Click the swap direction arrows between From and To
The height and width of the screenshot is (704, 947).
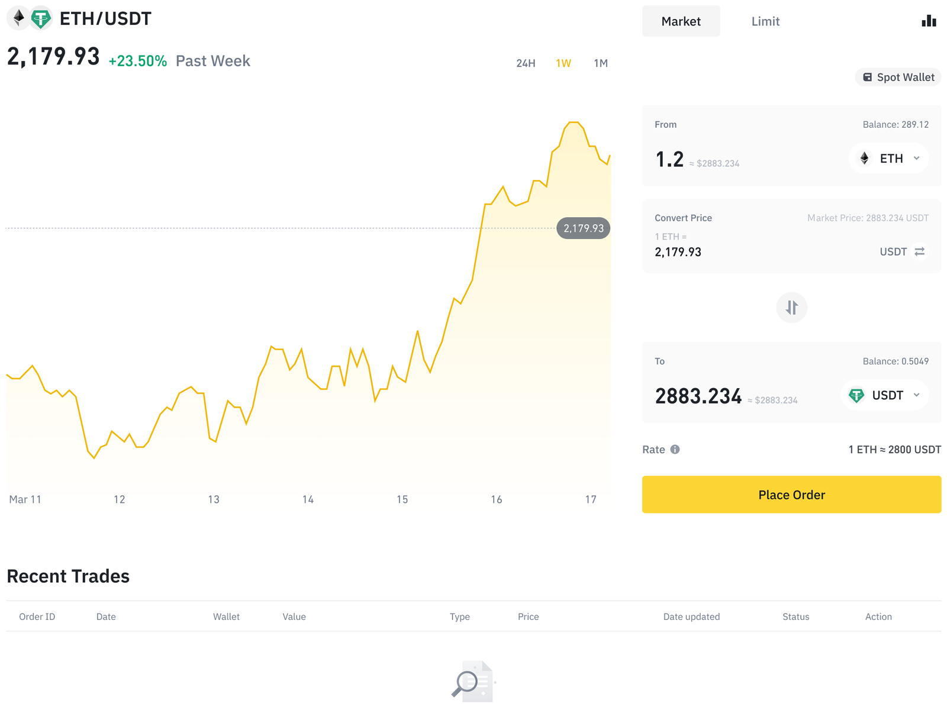(791, 308)
